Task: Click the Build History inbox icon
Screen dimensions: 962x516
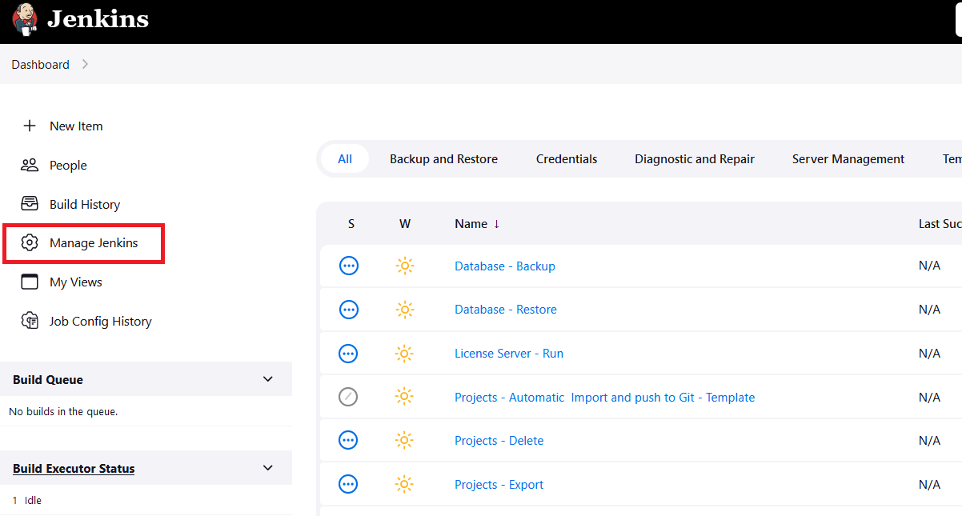Action: pyautogui.click(x=30, y=204)
